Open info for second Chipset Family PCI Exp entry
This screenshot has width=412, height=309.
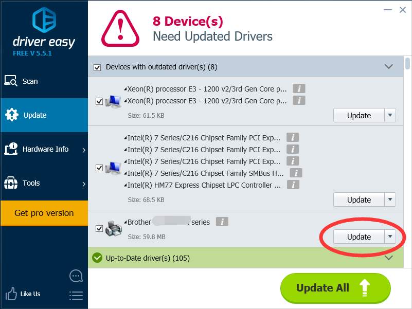293,149
